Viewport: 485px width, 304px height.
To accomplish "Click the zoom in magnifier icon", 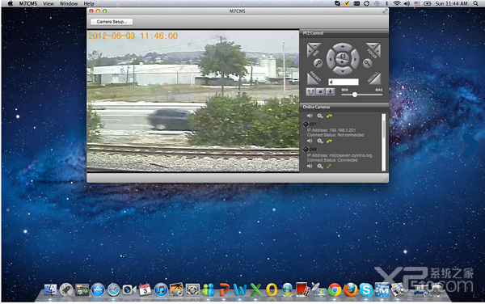I will coord(368,63).
